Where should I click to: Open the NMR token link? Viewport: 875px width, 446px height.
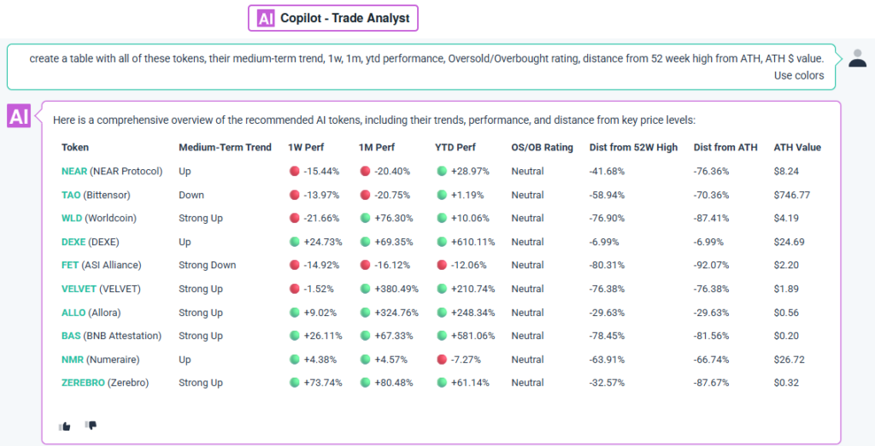tap(73, 360)
